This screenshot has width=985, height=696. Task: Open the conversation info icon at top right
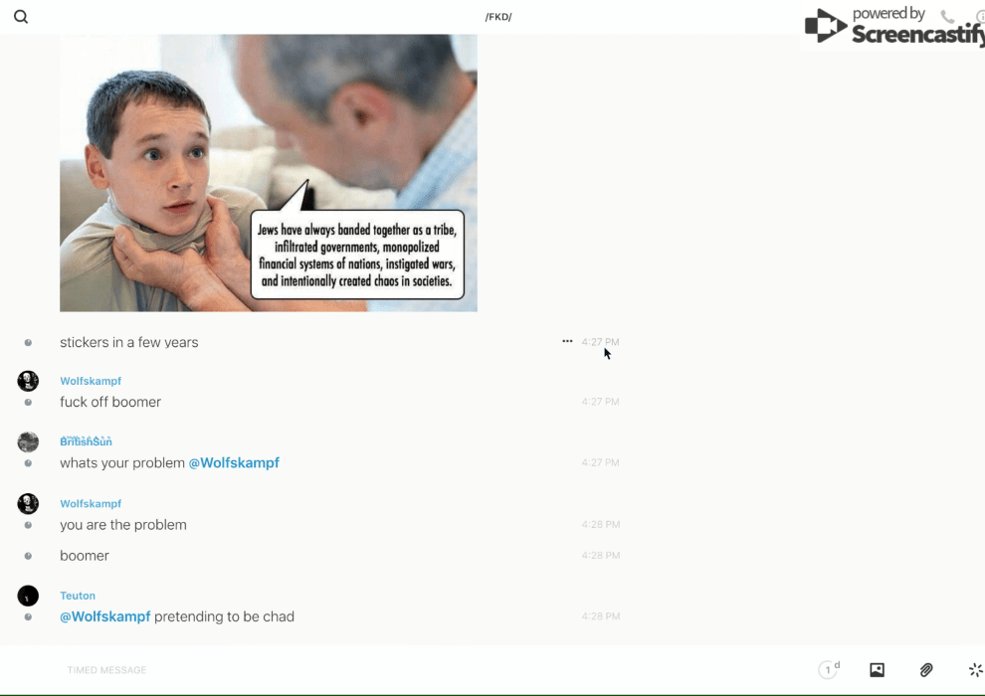point(979,17)
